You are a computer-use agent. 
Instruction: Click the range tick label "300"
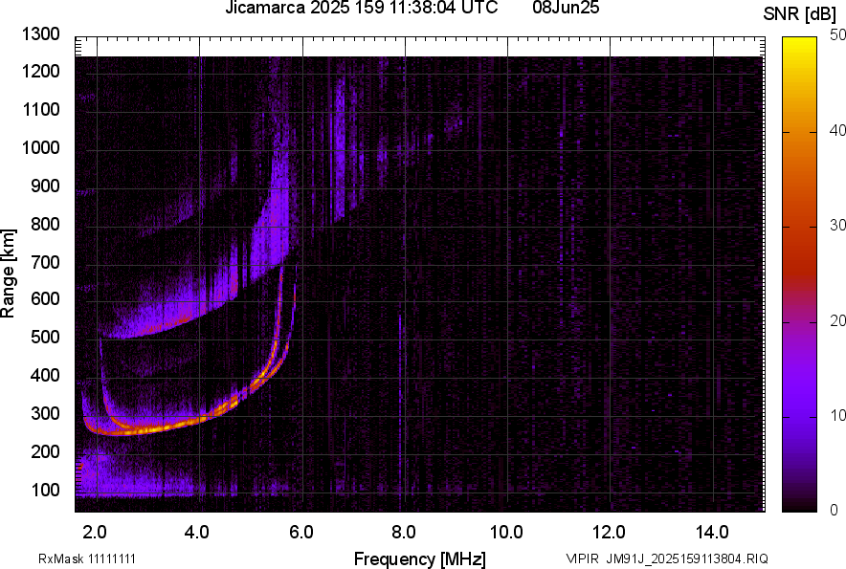[45, 414]
